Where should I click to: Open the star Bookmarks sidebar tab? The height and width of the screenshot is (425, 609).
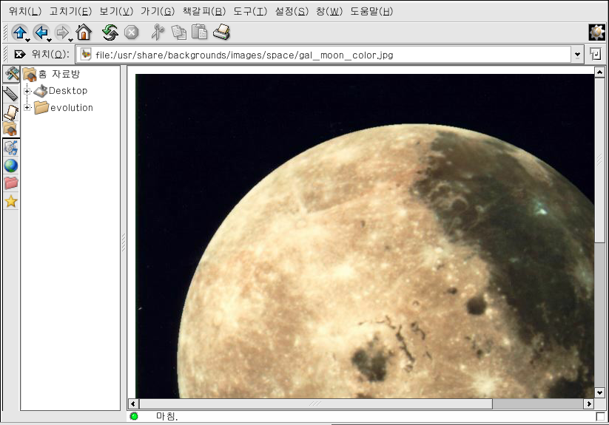[11, 201]
